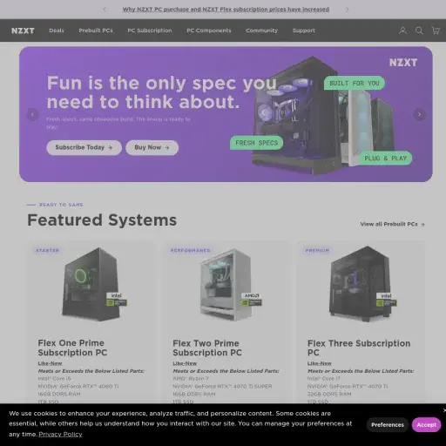Go to next announcement with right arrow

[x=348, y=10]
